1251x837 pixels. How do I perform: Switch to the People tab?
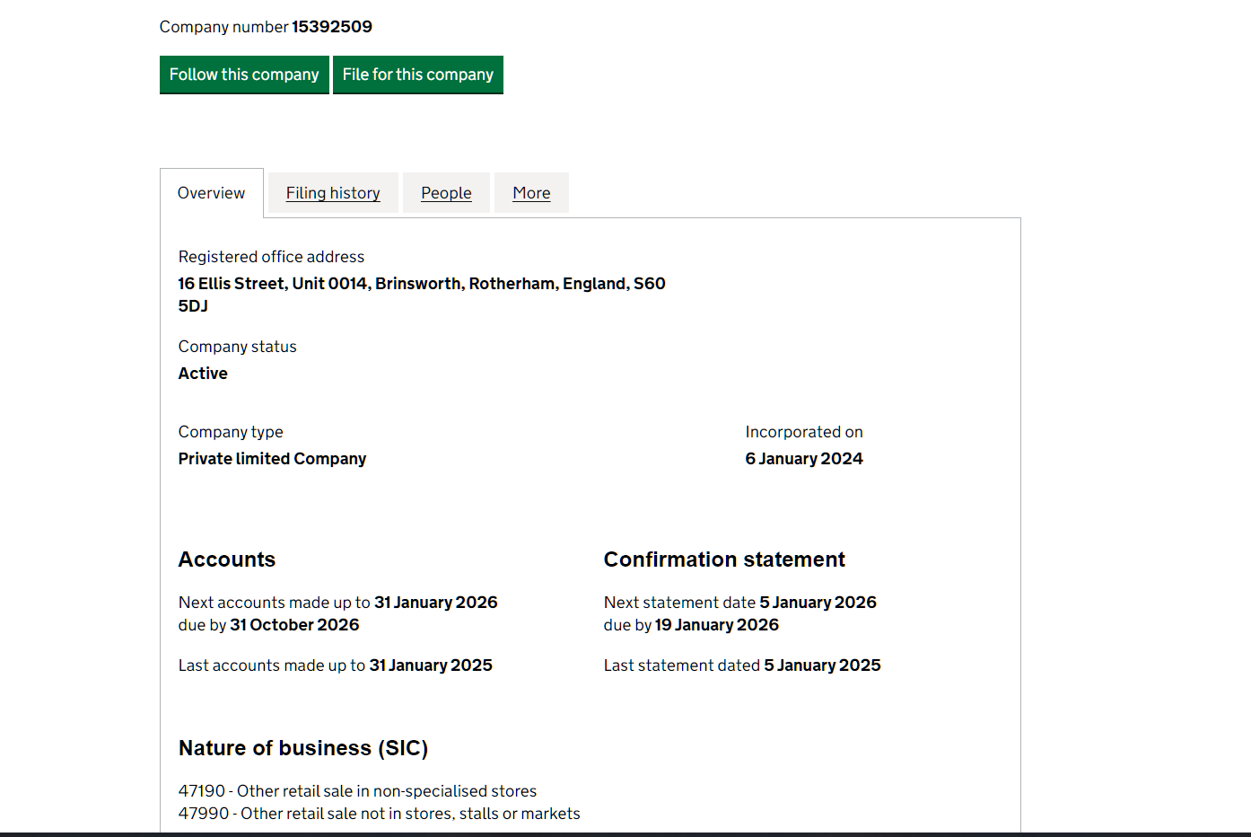pyautogui.click(x=446, y=193)
